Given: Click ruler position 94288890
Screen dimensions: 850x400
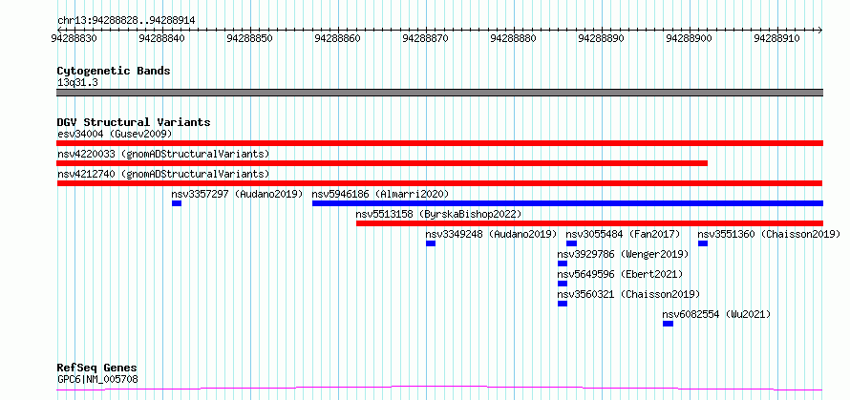Looking at the screenshot, I should [x=601, y=38].
